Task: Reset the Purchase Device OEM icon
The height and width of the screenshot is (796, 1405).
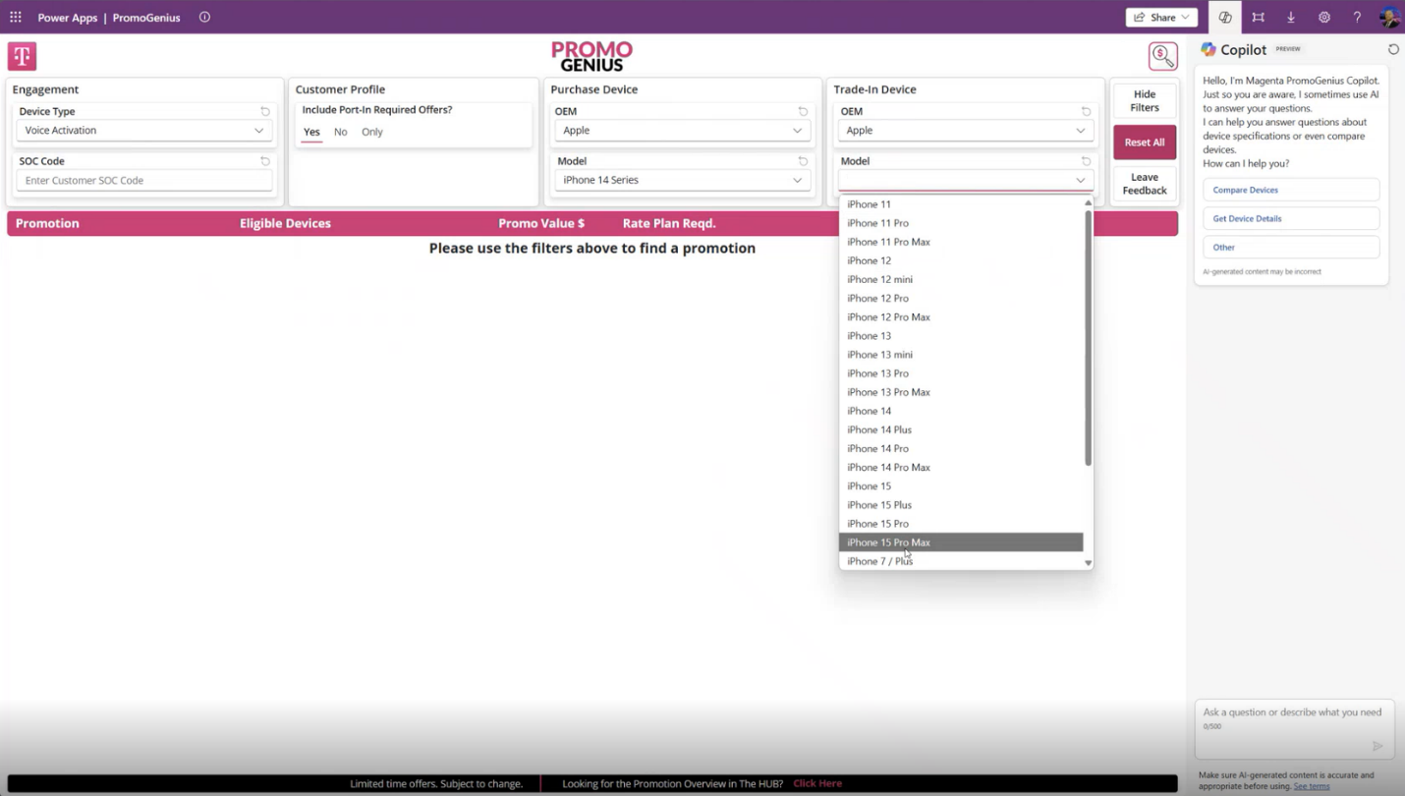Action: [x=803, y=111]
